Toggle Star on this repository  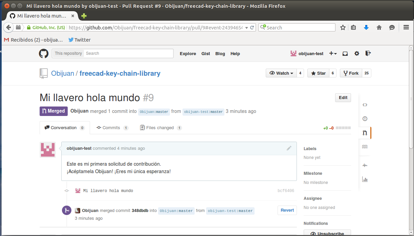(318, 73)
